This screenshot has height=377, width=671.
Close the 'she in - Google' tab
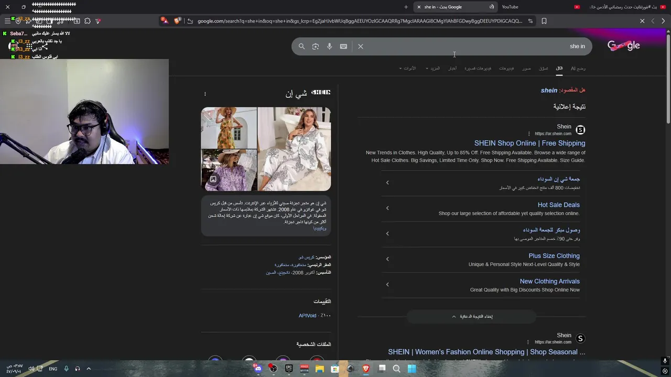pyautogui.click(x=419, y=7)
